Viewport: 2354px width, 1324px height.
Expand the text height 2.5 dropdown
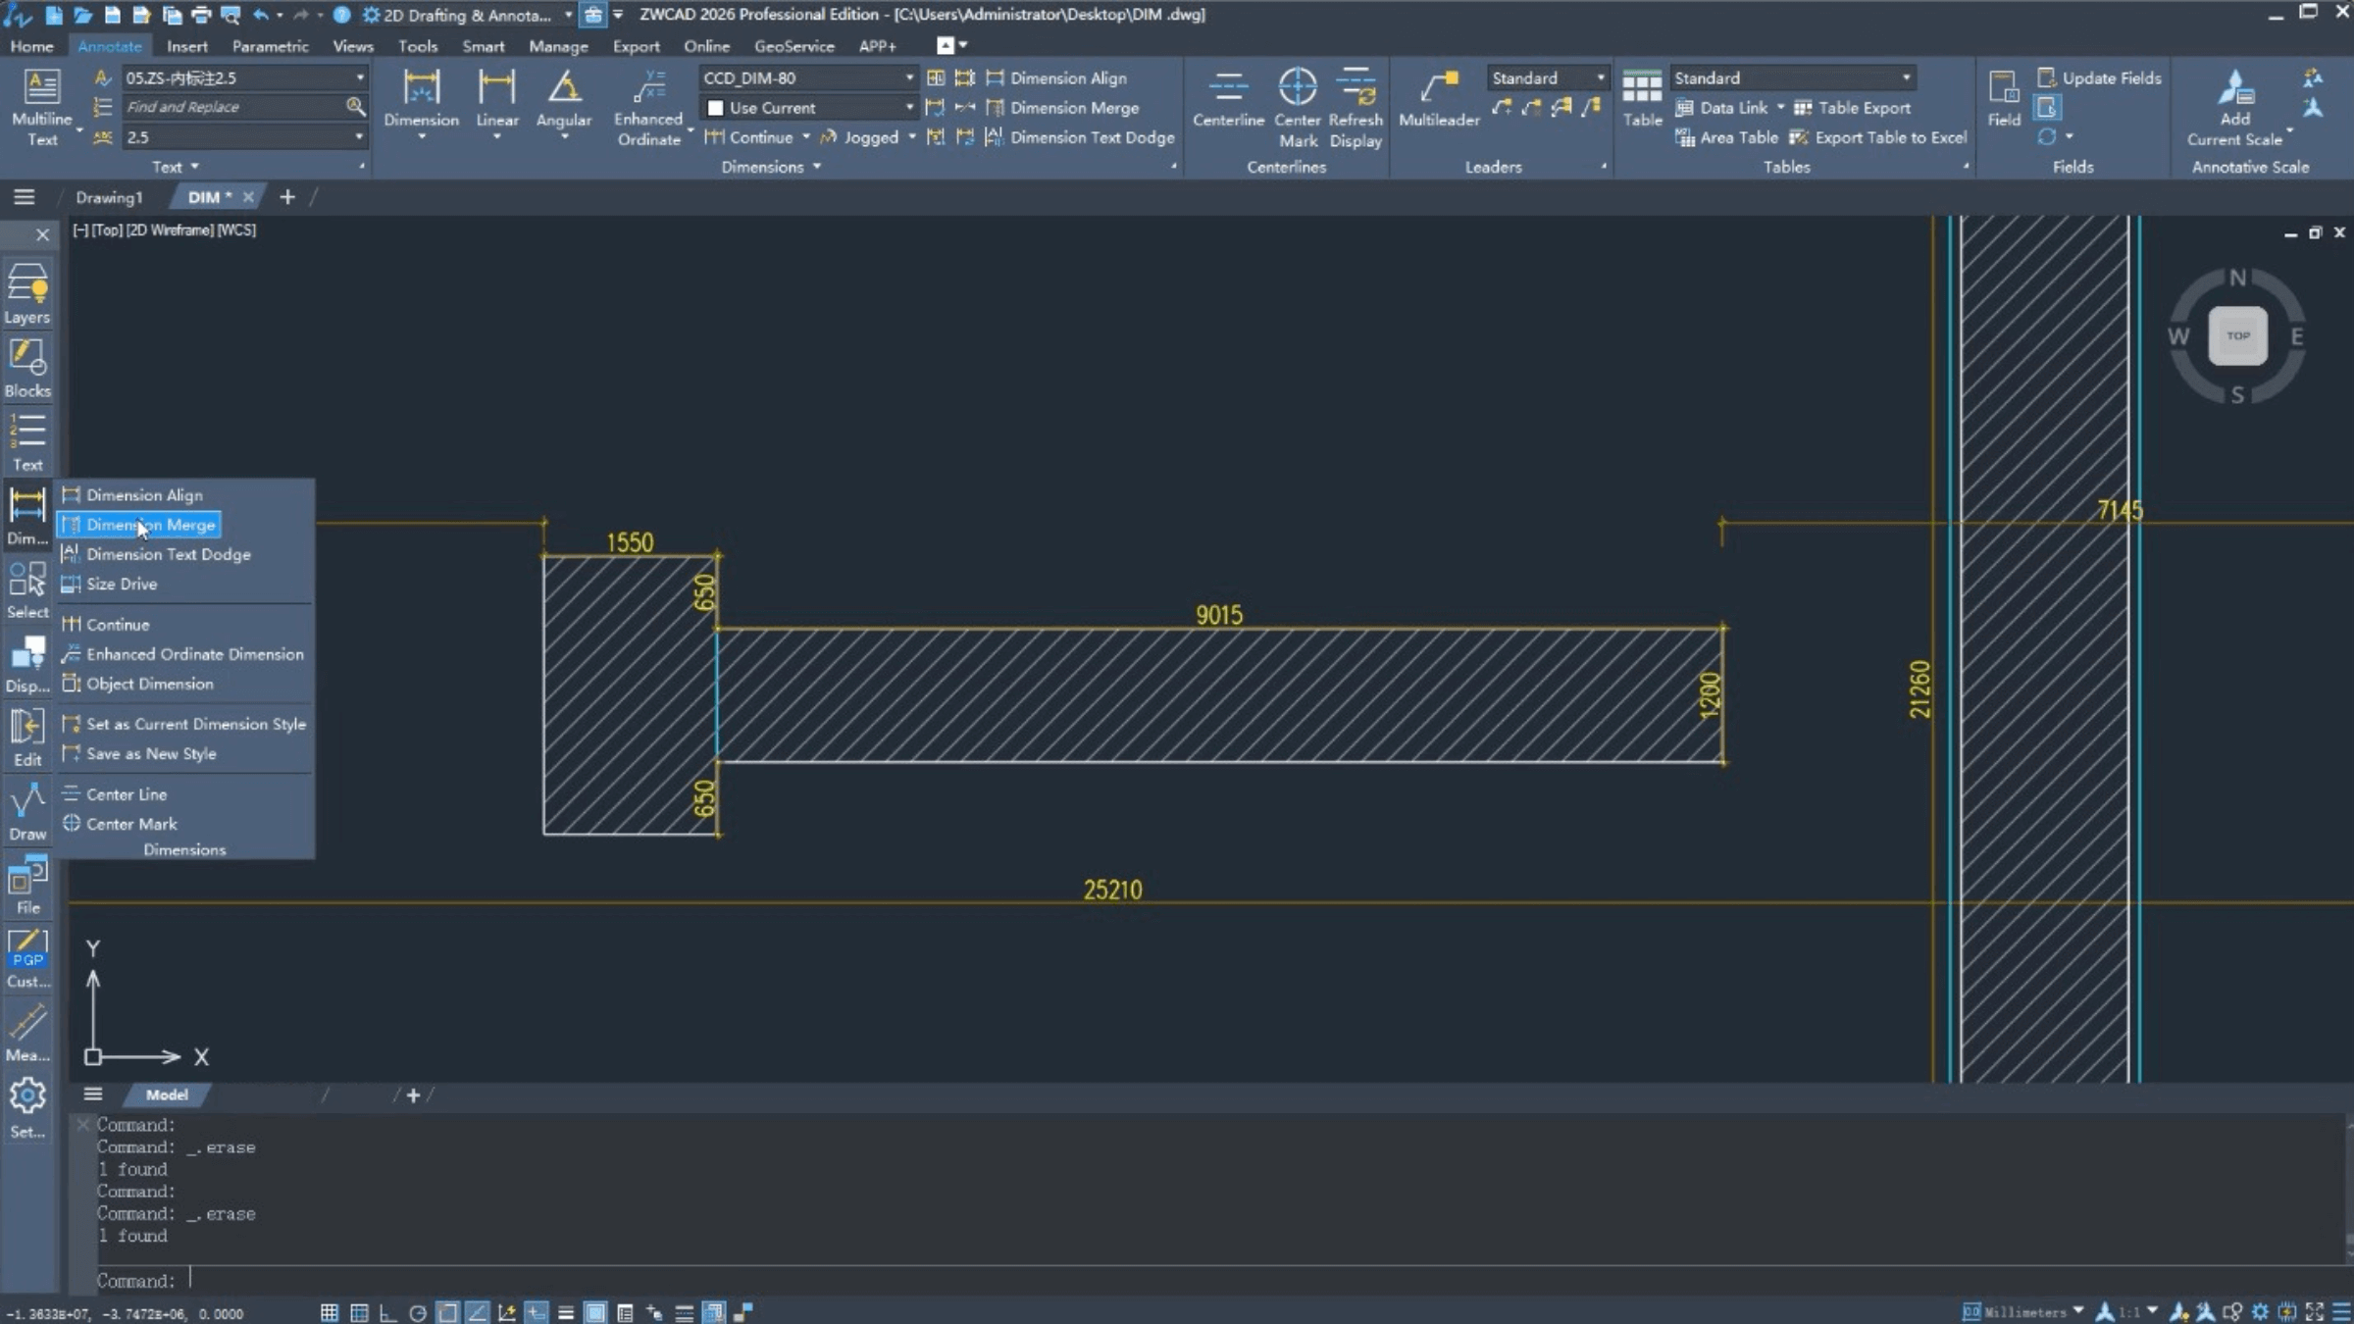(359, 137)
